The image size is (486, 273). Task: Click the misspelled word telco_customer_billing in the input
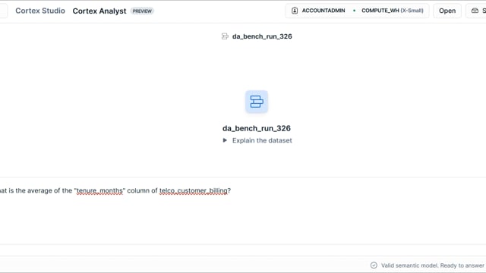point(194,190)
